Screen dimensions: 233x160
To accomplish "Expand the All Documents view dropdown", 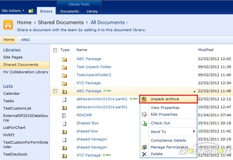I will coord(127,23).
